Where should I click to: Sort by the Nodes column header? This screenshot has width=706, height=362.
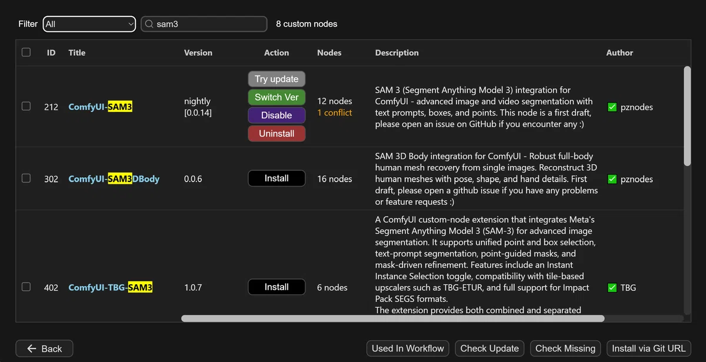329,52
